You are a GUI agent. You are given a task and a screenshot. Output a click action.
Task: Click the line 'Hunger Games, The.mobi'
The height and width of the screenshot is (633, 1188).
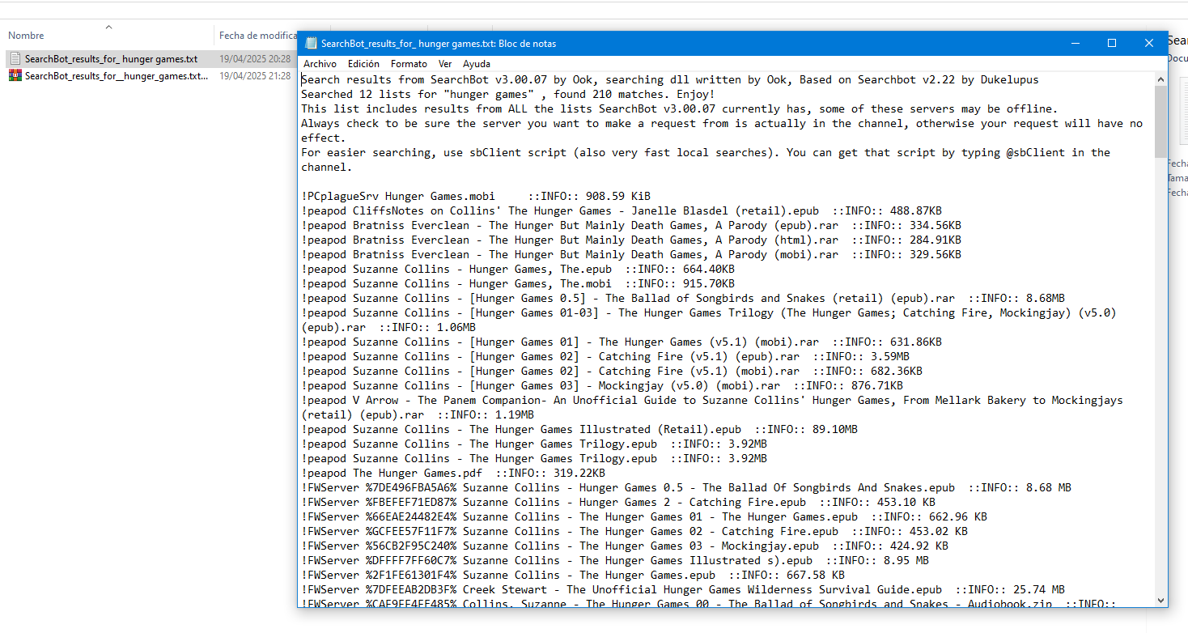[518, 283]
